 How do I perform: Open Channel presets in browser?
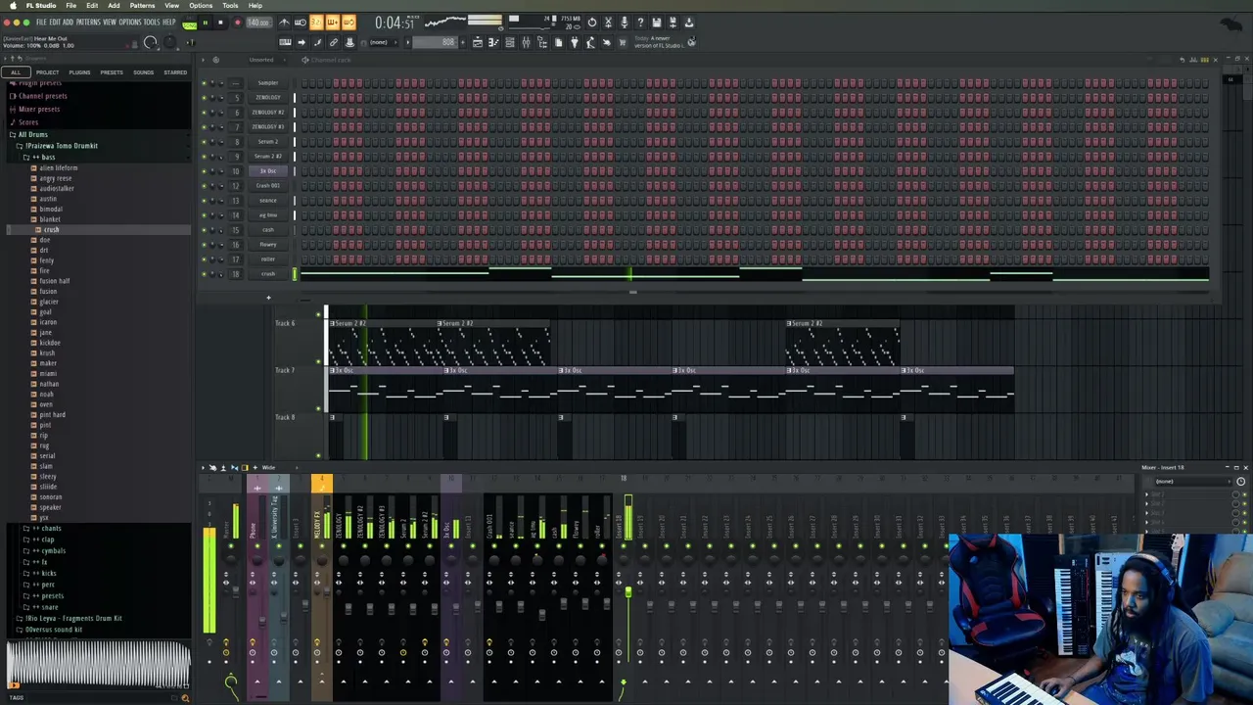click(42, 96)
